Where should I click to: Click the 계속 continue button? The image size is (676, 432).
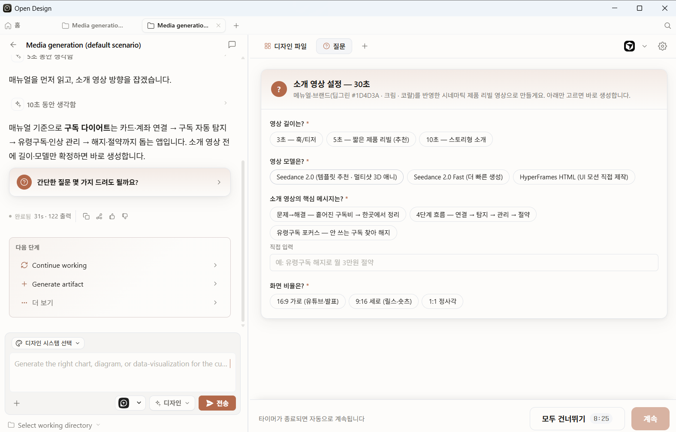pos(650,419)
